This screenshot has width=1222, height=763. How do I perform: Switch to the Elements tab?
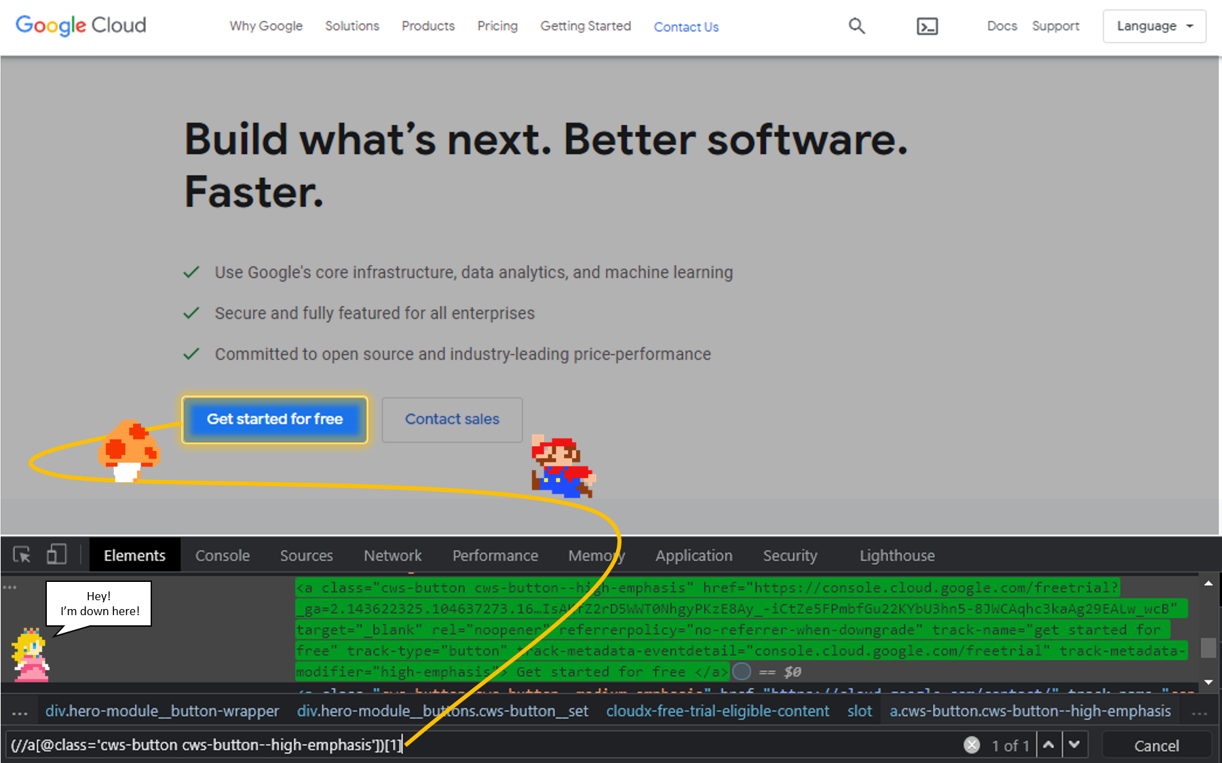click(134, 555)
